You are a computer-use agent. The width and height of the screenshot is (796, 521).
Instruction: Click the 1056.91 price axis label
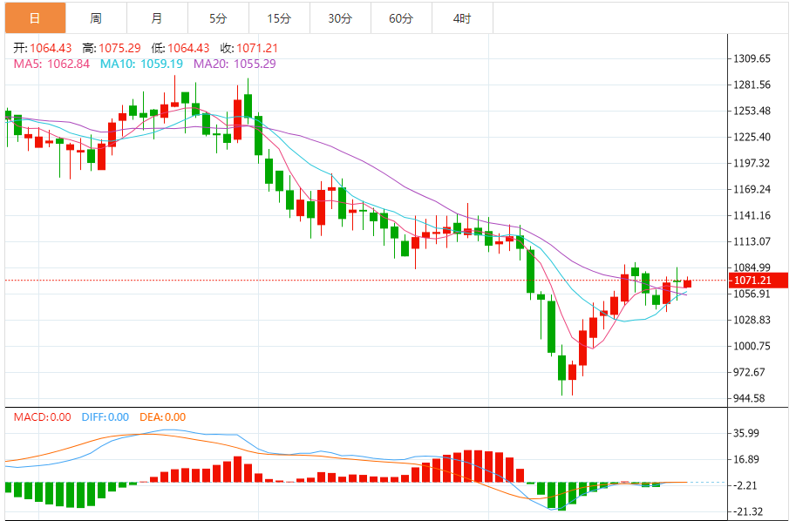point(752,294)
